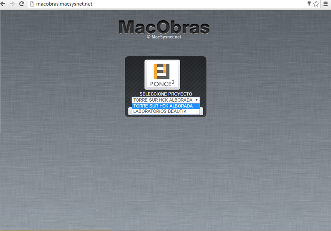This screenshot has width=331, height=231.
Task: Click the project select box's current value
Action: coord(162,100)
